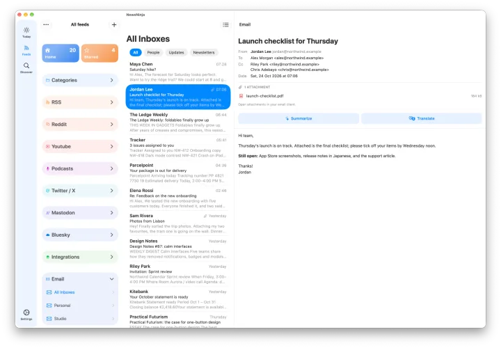Click sender address jordan@northwind.example
The image size is (501, 348).
coord(296,52)
